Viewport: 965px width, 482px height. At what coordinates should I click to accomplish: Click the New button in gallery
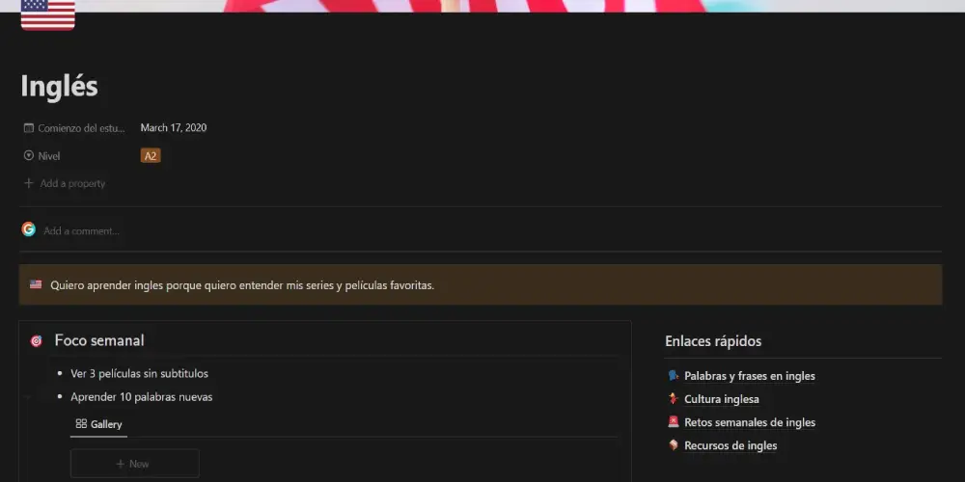(134, 464)
